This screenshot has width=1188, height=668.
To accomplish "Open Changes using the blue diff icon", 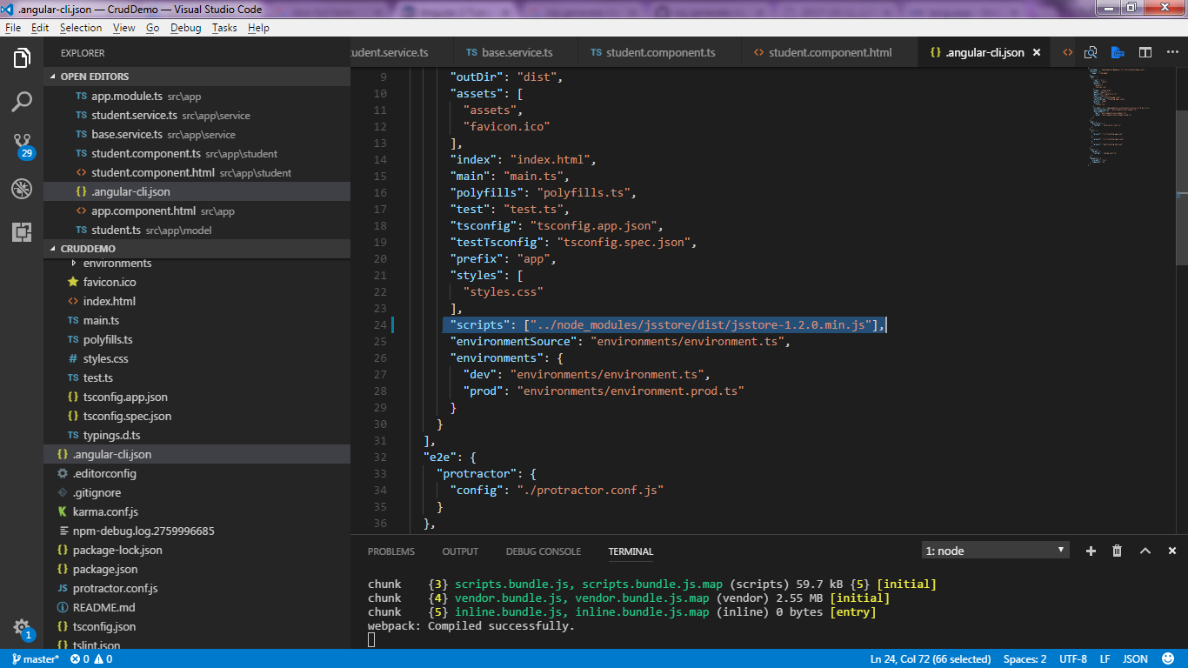I will tap(1118, 51).
